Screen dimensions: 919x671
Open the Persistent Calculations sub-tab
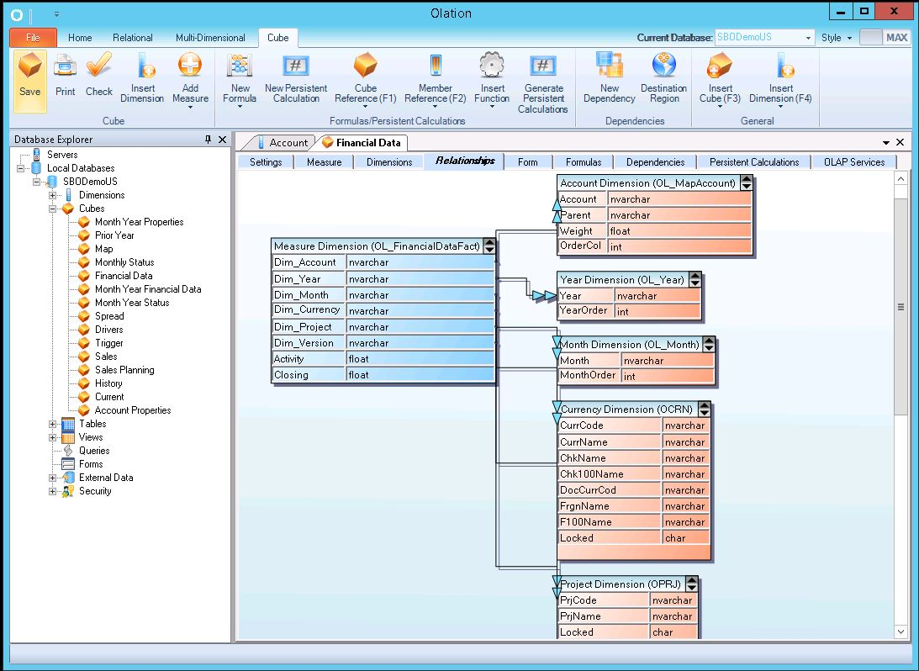pyautogui.click(x=753, y=162)
